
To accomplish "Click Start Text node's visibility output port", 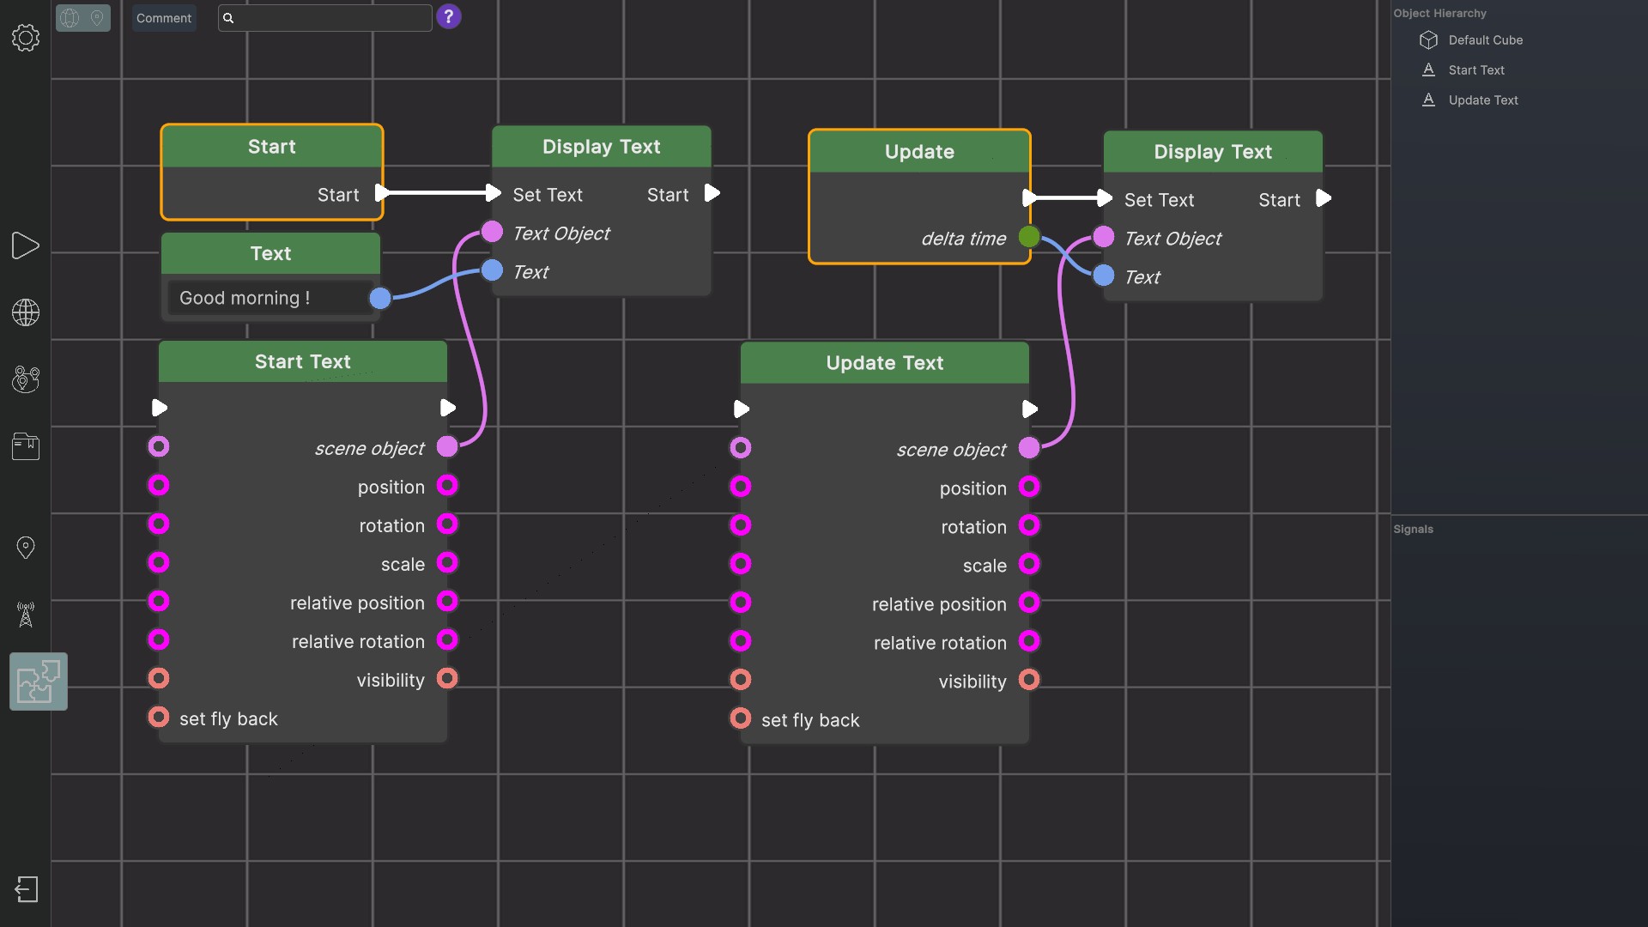I will click(447, 678).
